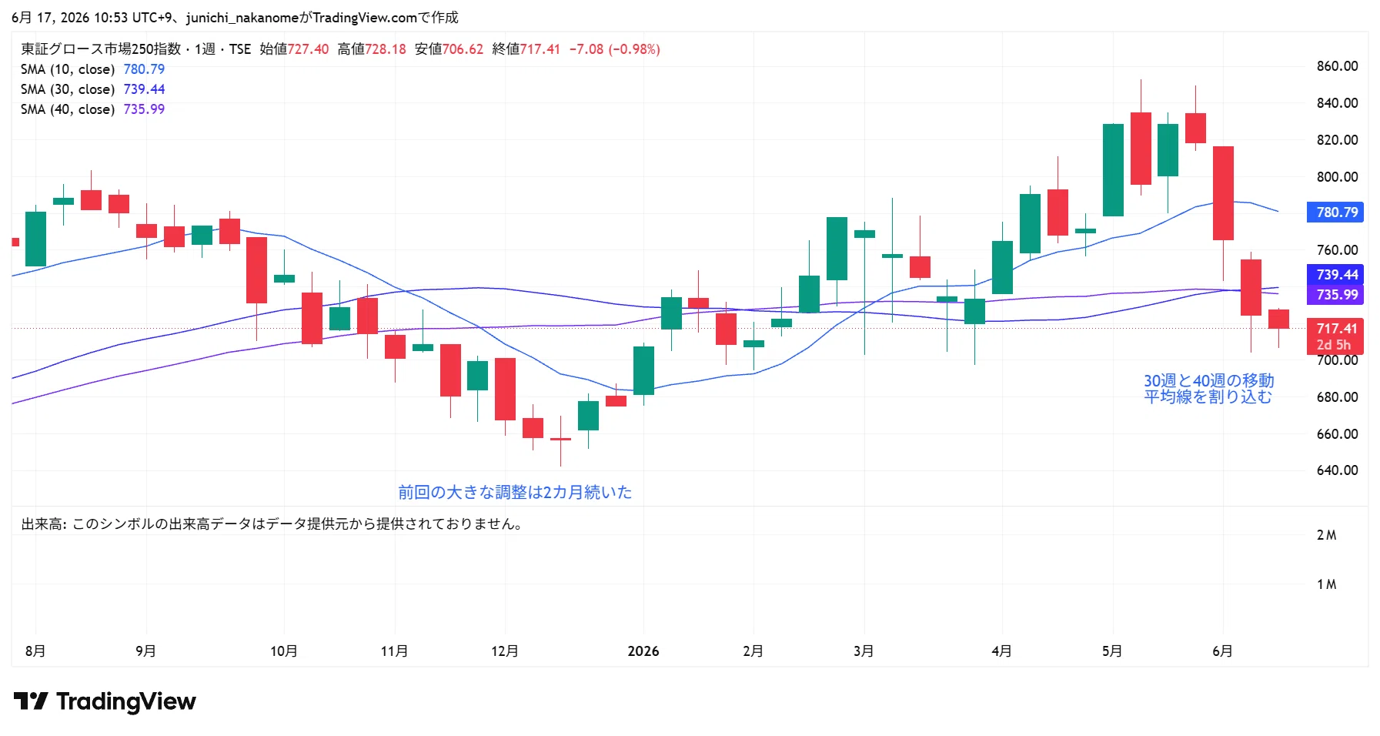Click the 640.00 price scale label
Image resolution: width=1380 pixels, height=736 pixels.
point(1337,470)
